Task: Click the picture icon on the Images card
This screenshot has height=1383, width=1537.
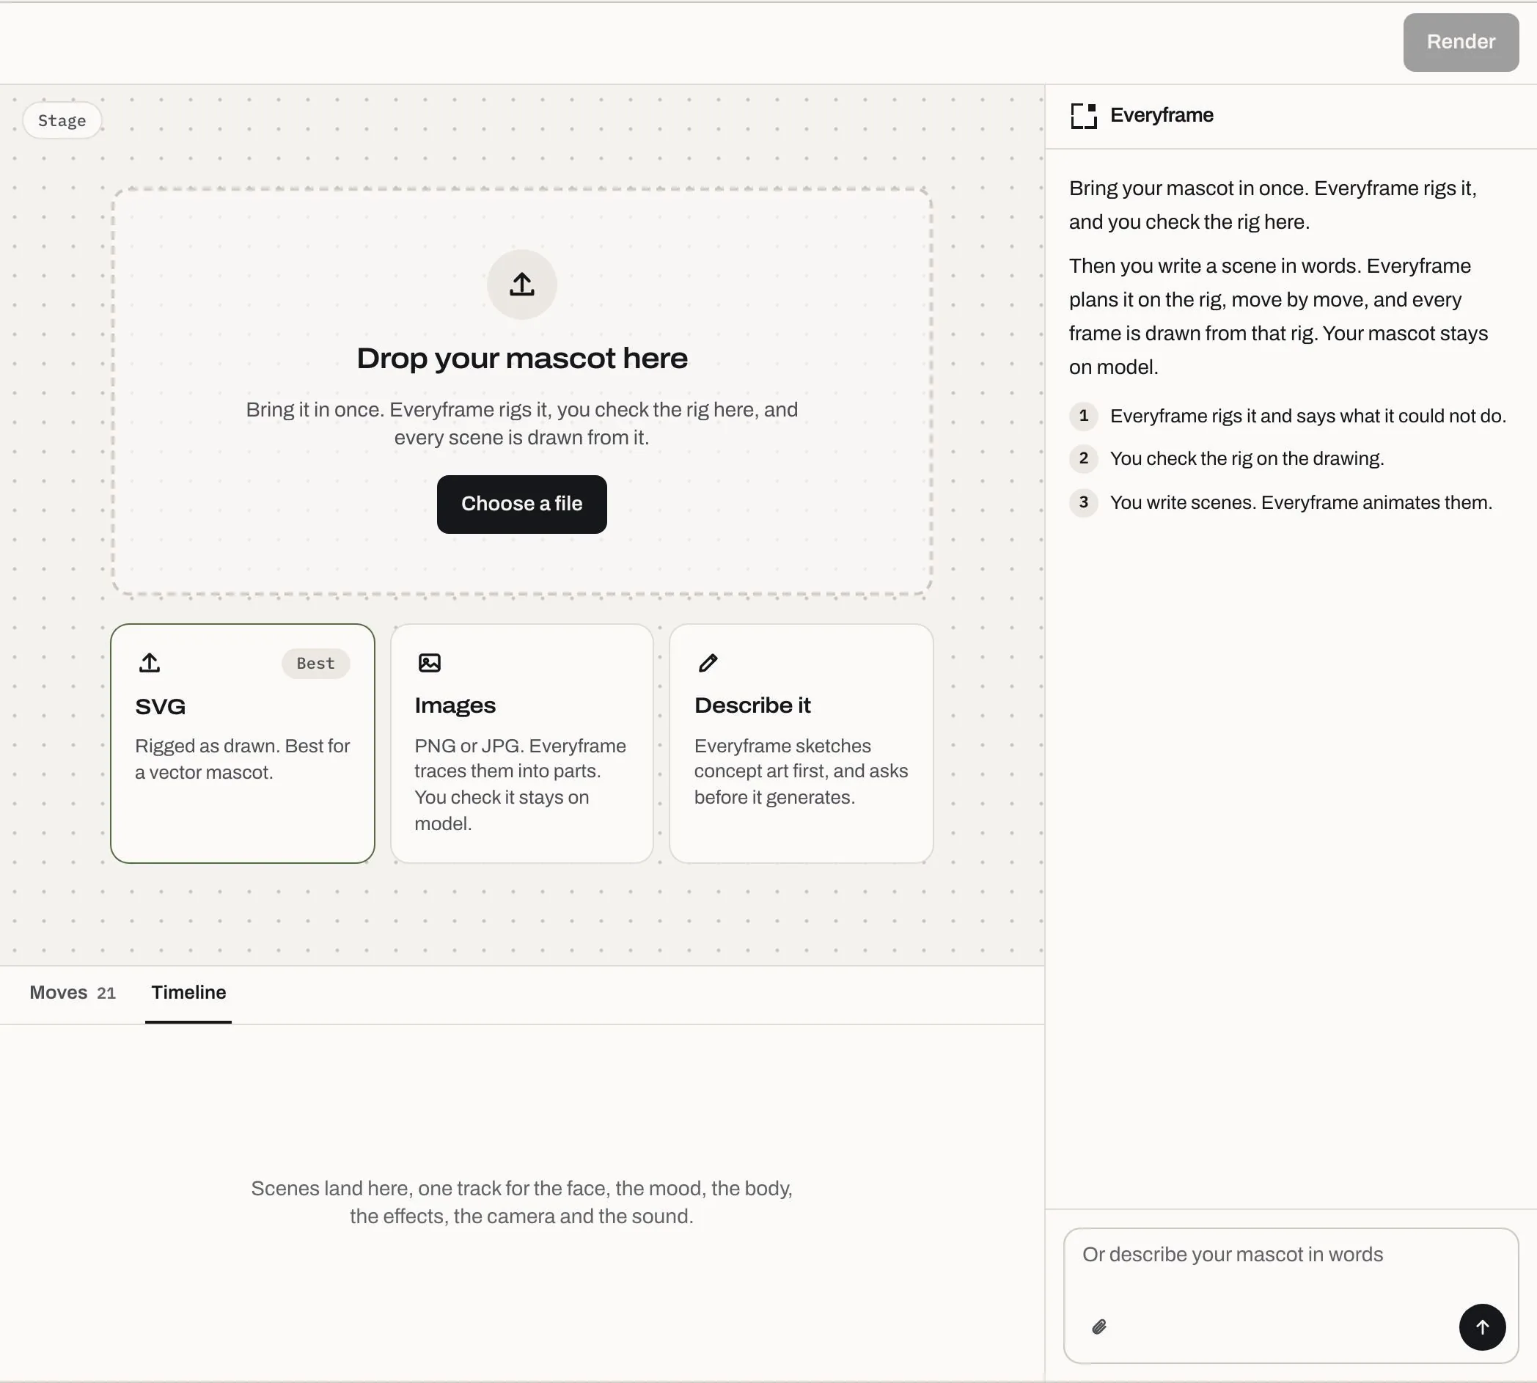Action: point(429,663)
